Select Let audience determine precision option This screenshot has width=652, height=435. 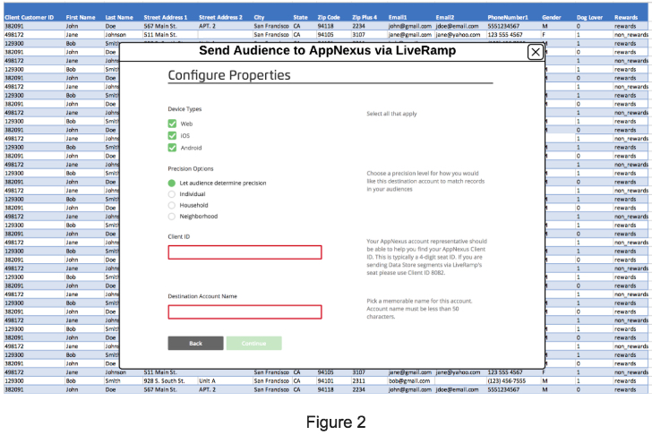(172, 183)
